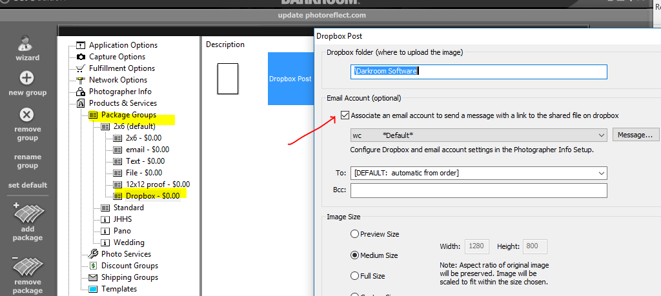661x296 pixels.
Task: Select Wedding label in tree
Action: (129, 242)
